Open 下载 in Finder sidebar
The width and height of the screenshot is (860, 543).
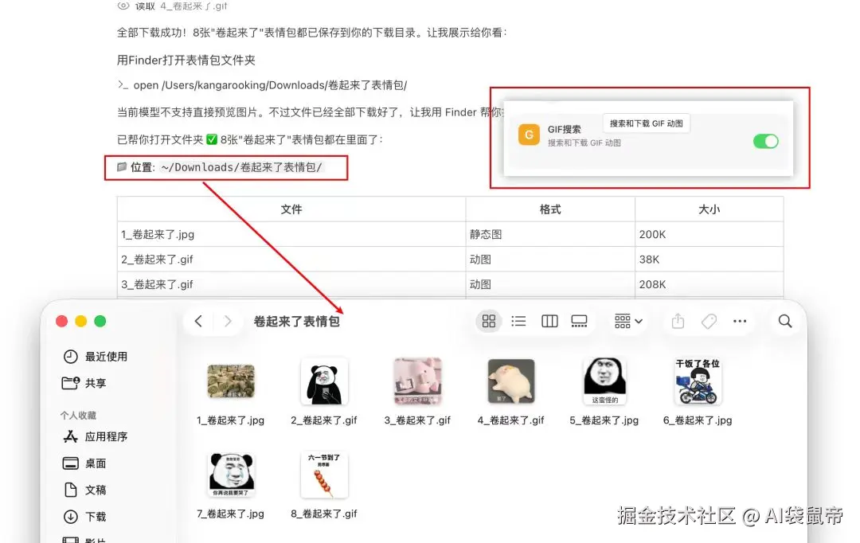[84, 517]
